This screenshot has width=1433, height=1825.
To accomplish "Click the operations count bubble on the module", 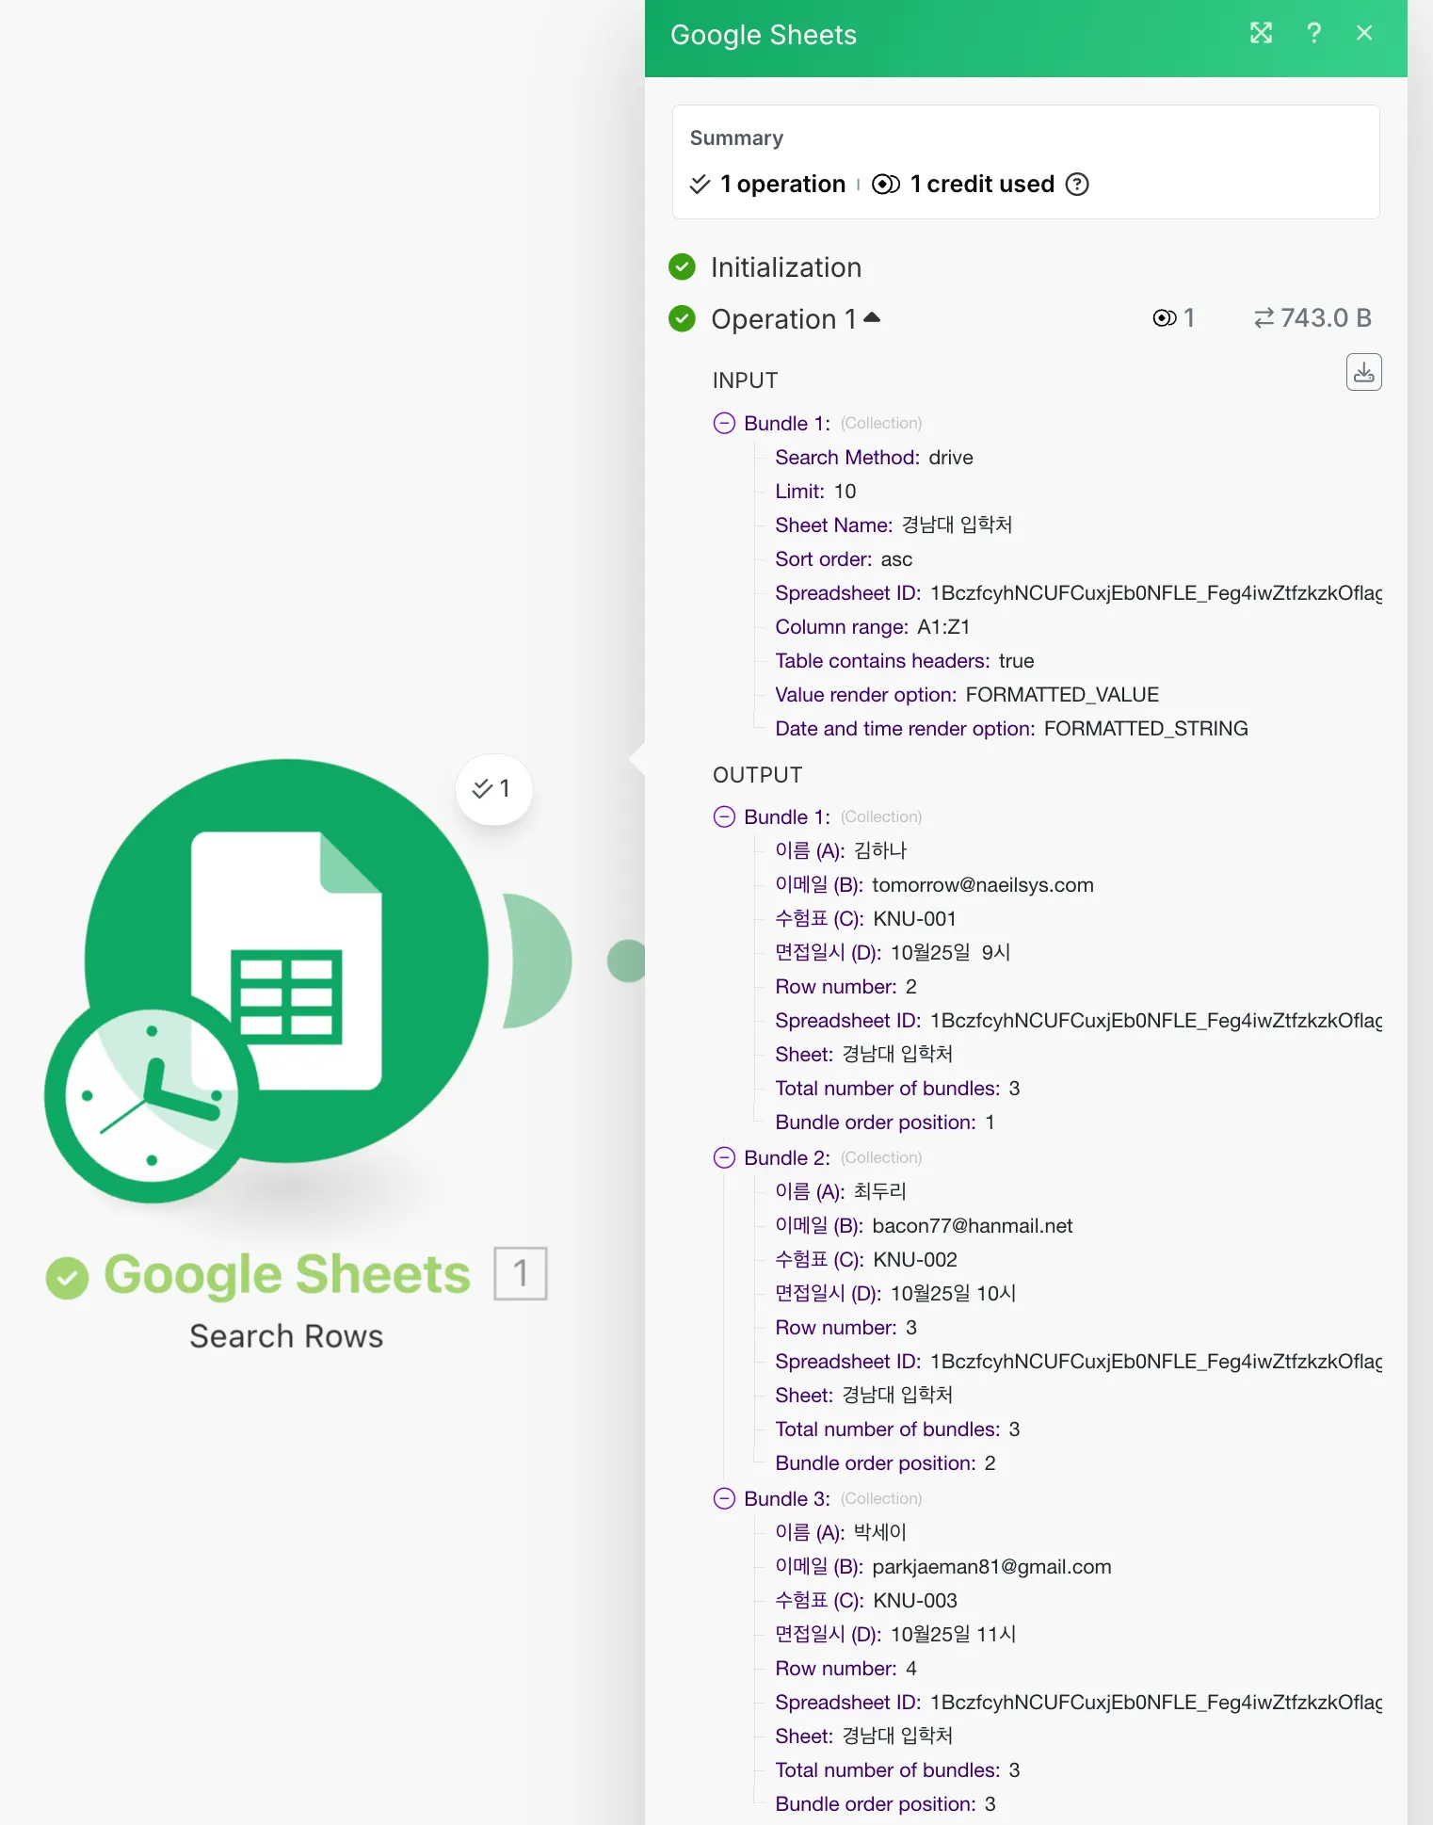I will [493, 789].
